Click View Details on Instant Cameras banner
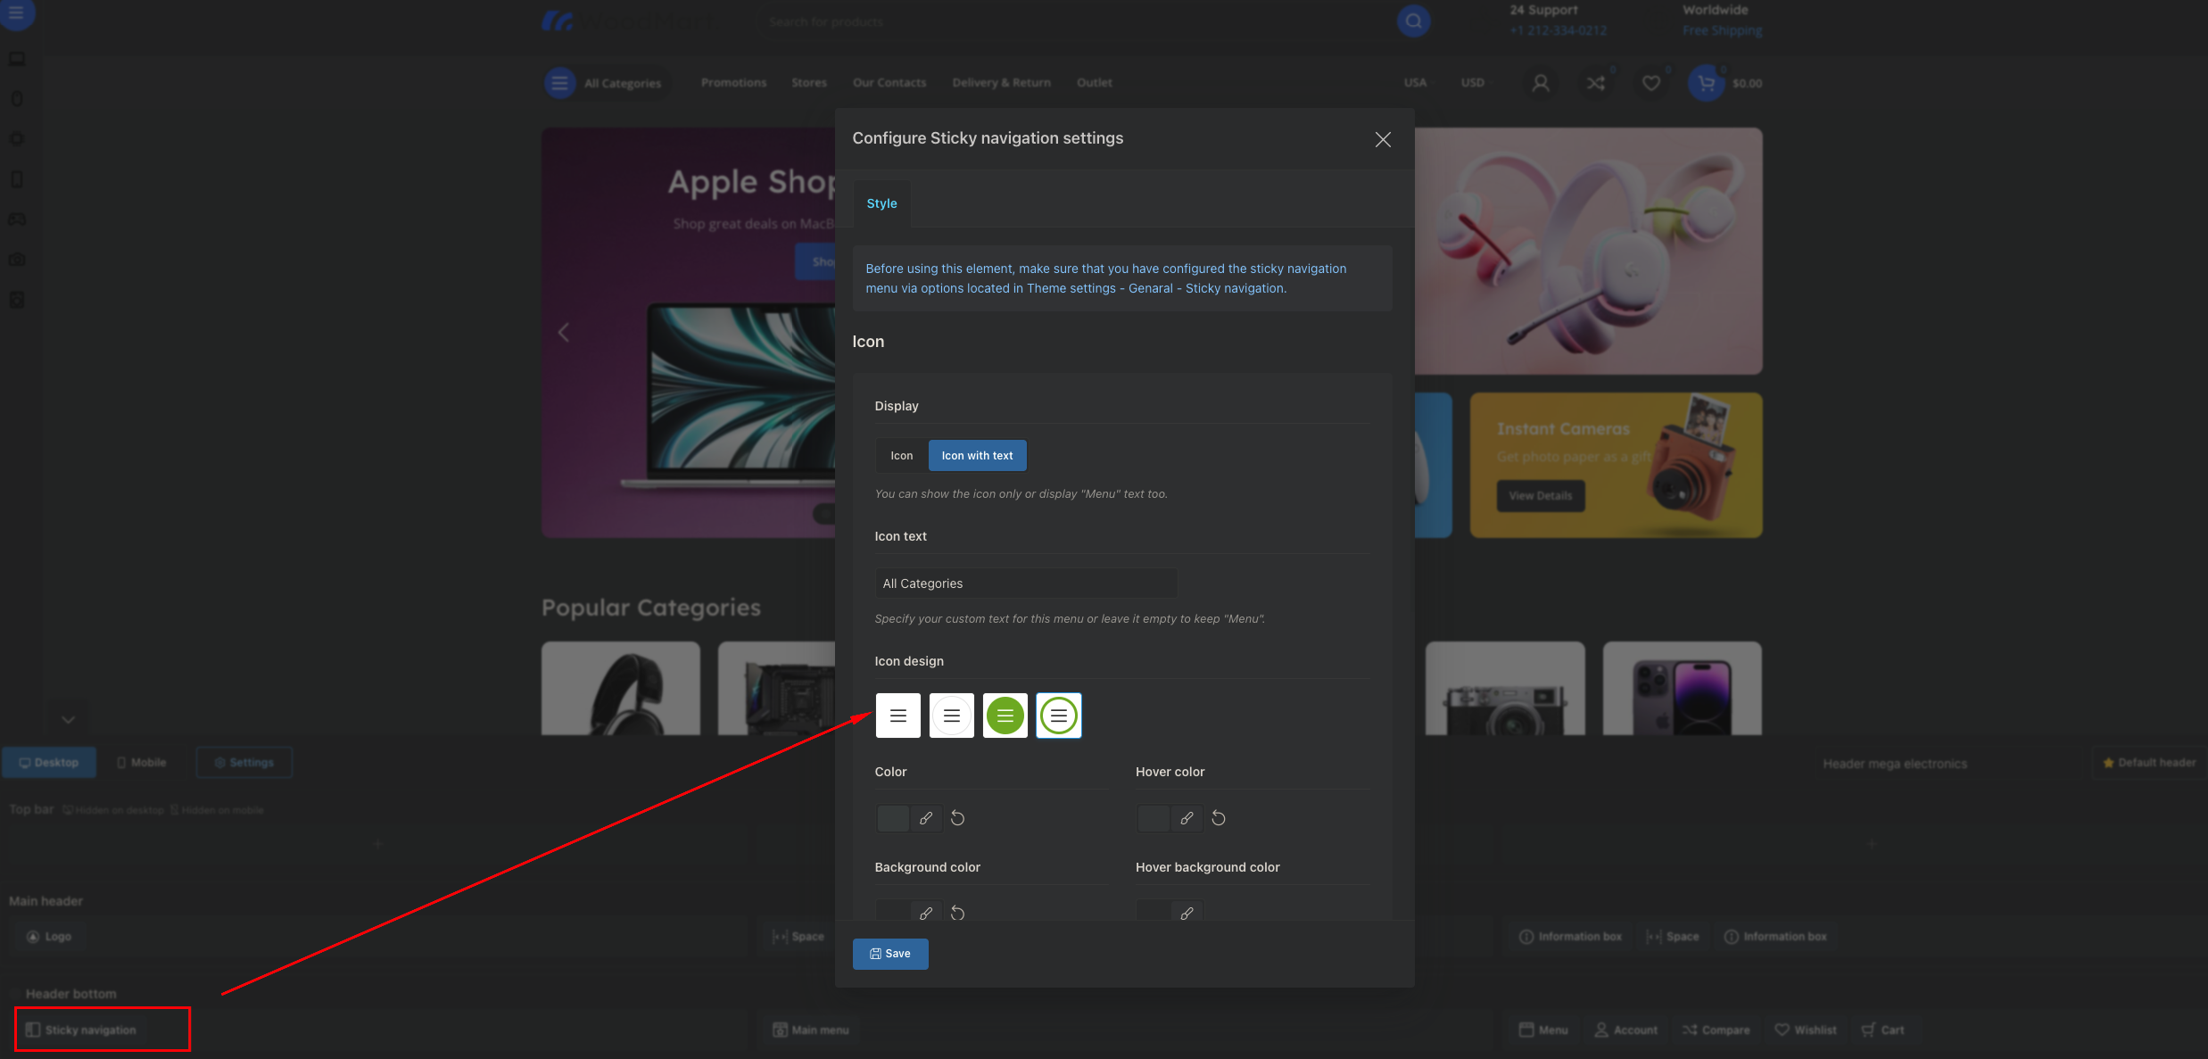Image resolution: width=2208 pixels, height=1059 pixels. point(1541,496)
